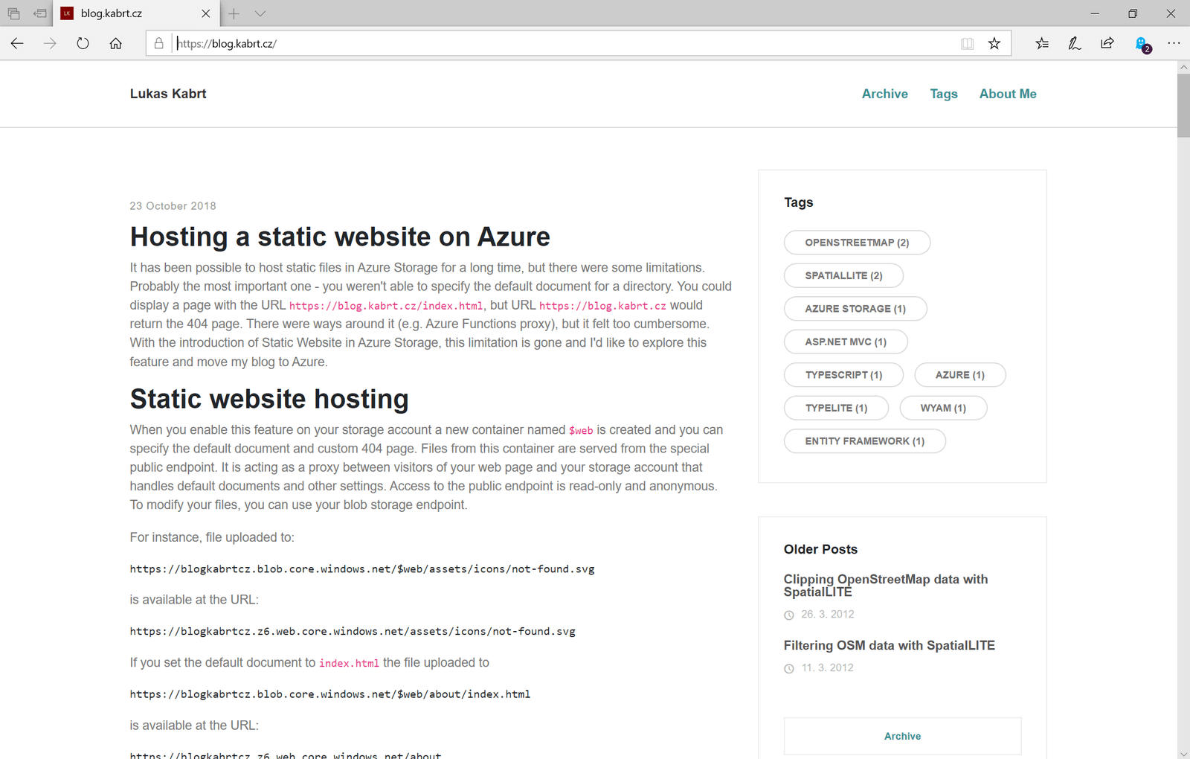Click the scrollbar up arrow
Screen dimensions: 1190x759
(1183, 67)
